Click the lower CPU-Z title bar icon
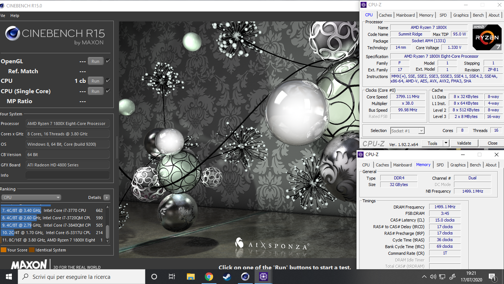This screenshot has width=504, height=284. point(361,155)
